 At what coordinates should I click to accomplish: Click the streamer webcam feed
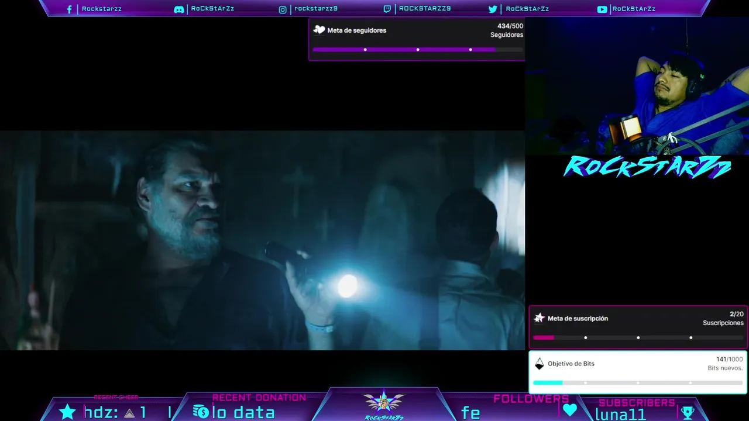coord(637,86)
